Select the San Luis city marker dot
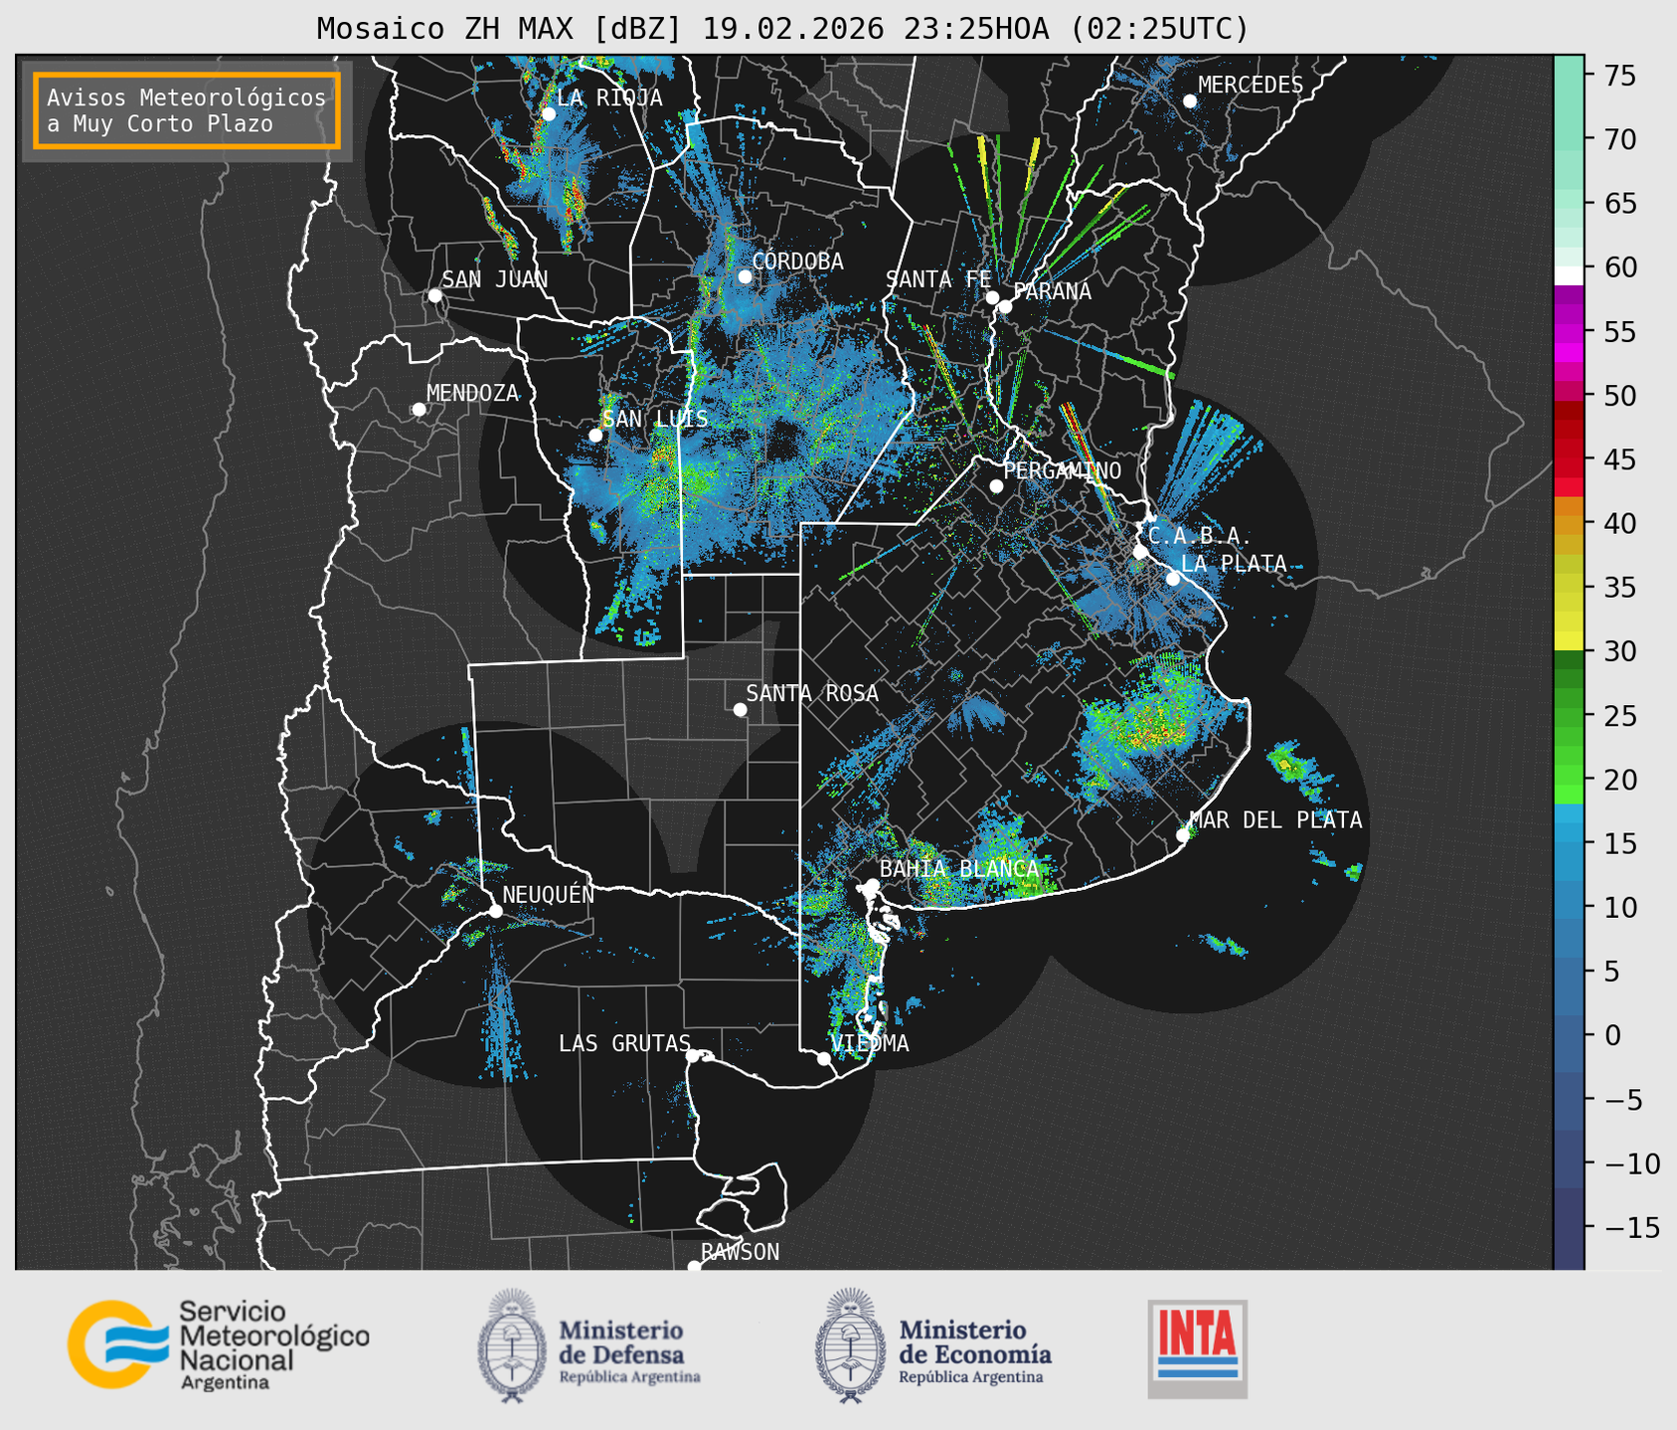Viewport: 1677px width, 1430px height. coord(595,436)
